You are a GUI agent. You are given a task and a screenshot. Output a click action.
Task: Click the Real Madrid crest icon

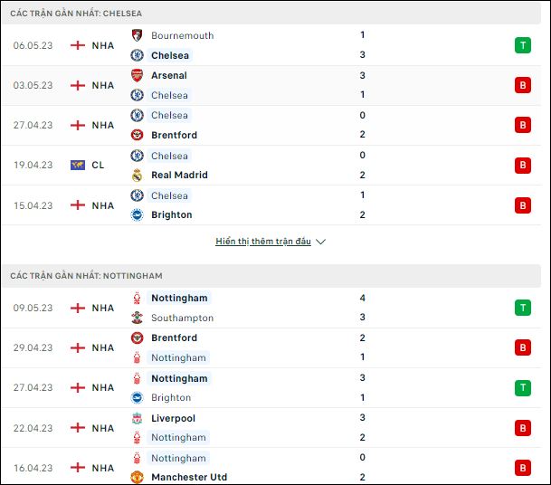[137, 175]
